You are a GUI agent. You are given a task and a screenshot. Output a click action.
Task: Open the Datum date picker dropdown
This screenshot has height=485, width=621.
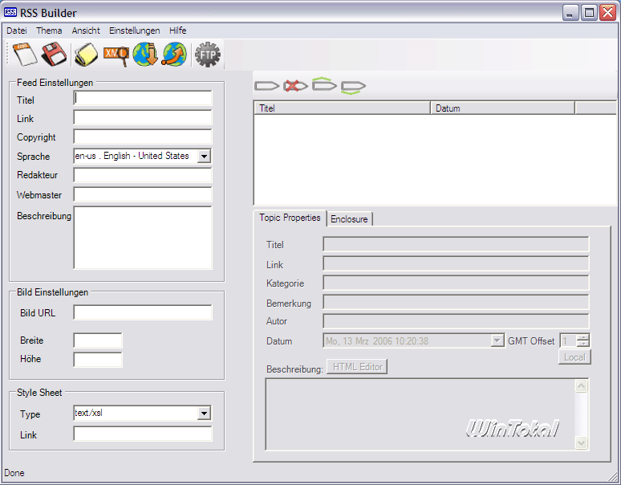pyautogui.click(x=497, y=340)
